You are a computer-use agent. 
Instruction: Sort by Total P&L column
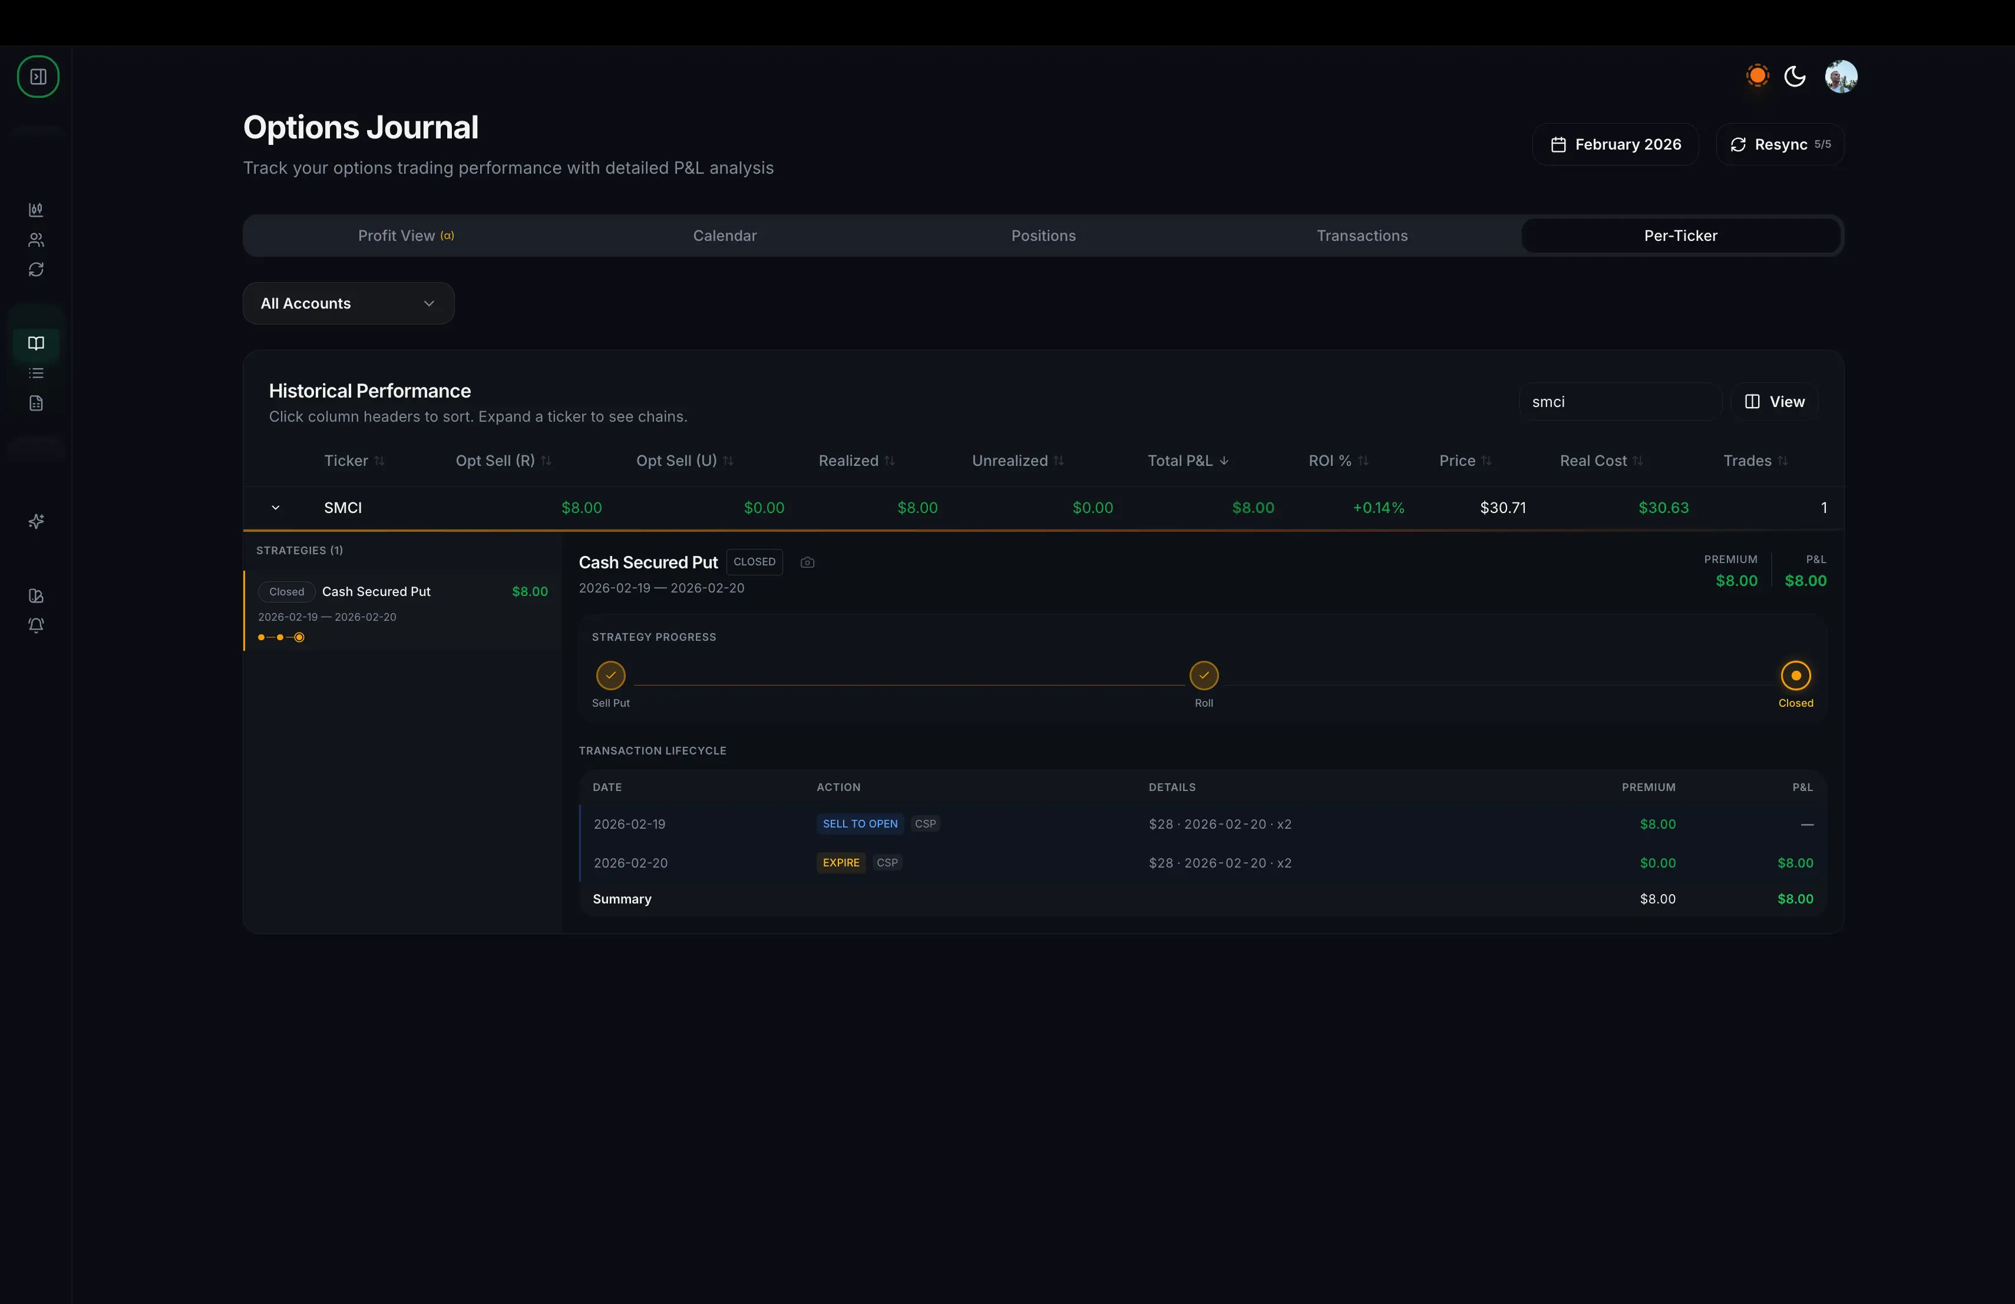click(x=1188, y=461)
